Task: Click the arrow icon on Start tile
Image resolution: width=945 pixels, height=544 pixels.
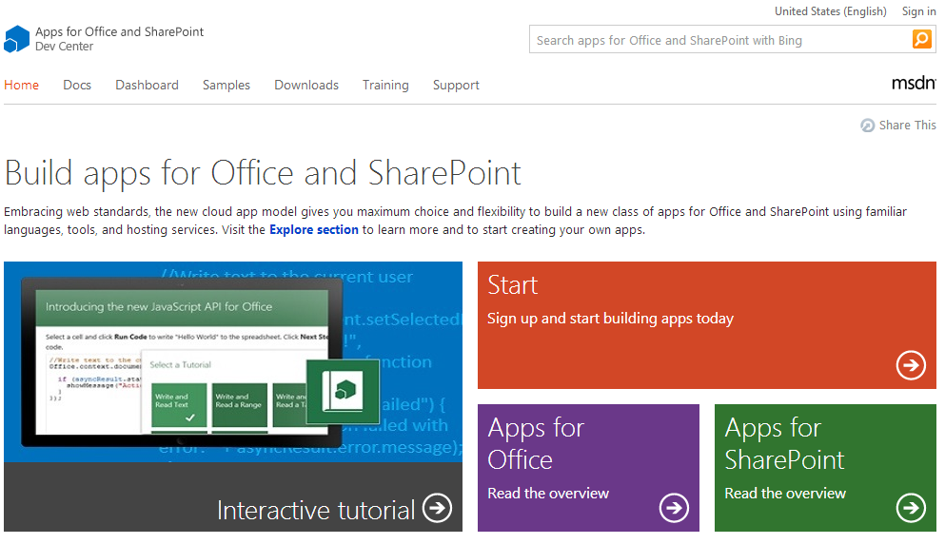Action: tap(910, 365)
